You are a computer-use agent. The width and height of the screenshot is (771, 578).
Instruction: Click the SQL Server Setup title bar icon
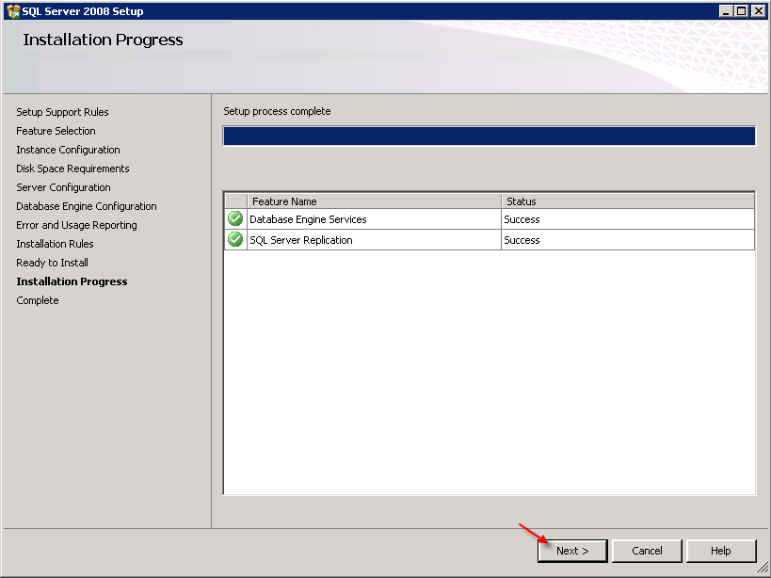[13, 10]
